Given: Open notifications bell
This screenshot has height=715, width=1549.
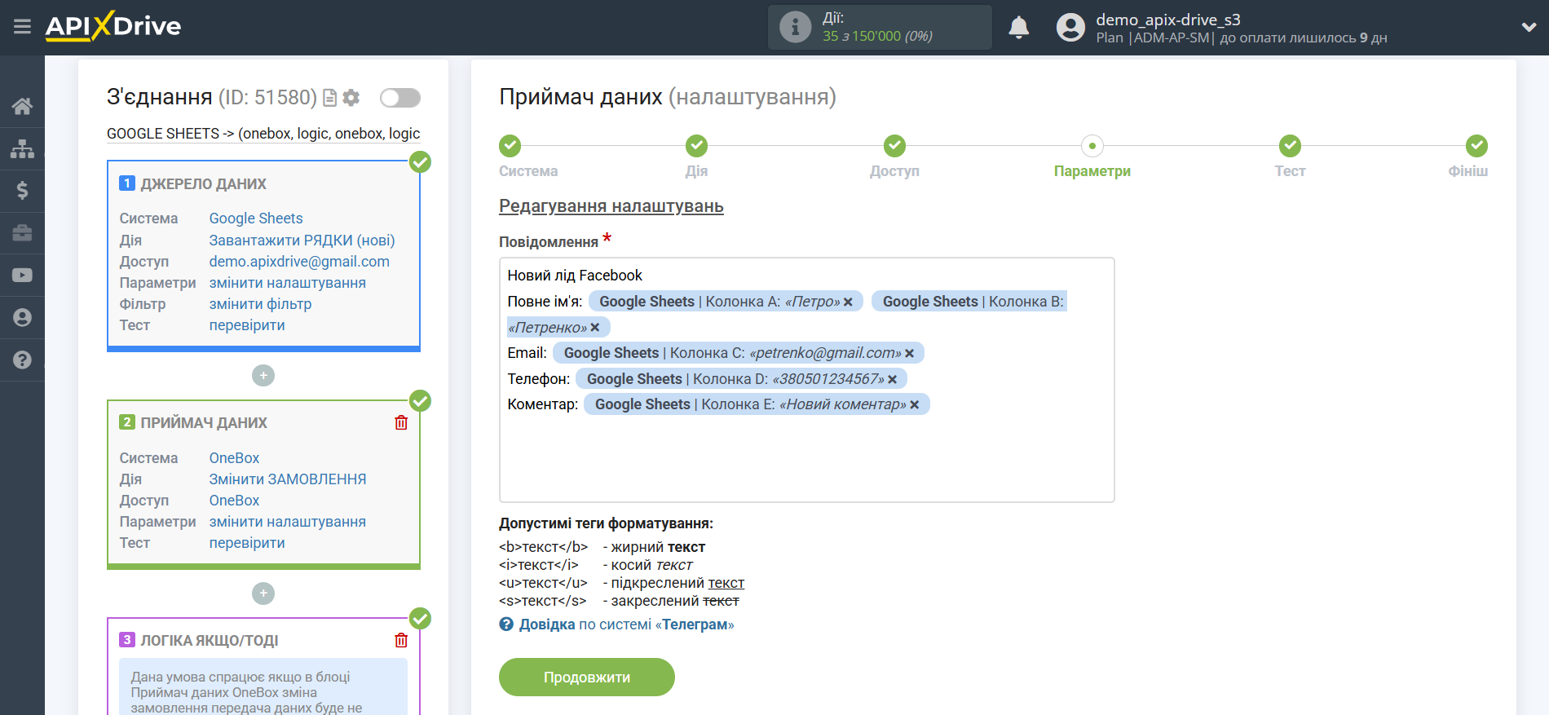Looking at the screenshot, I should click(x=1018, y=28).
